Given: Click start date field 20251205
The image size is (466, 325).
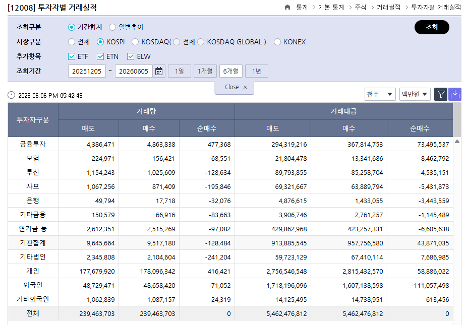Looking at the screenshot, I should (87, 71).
